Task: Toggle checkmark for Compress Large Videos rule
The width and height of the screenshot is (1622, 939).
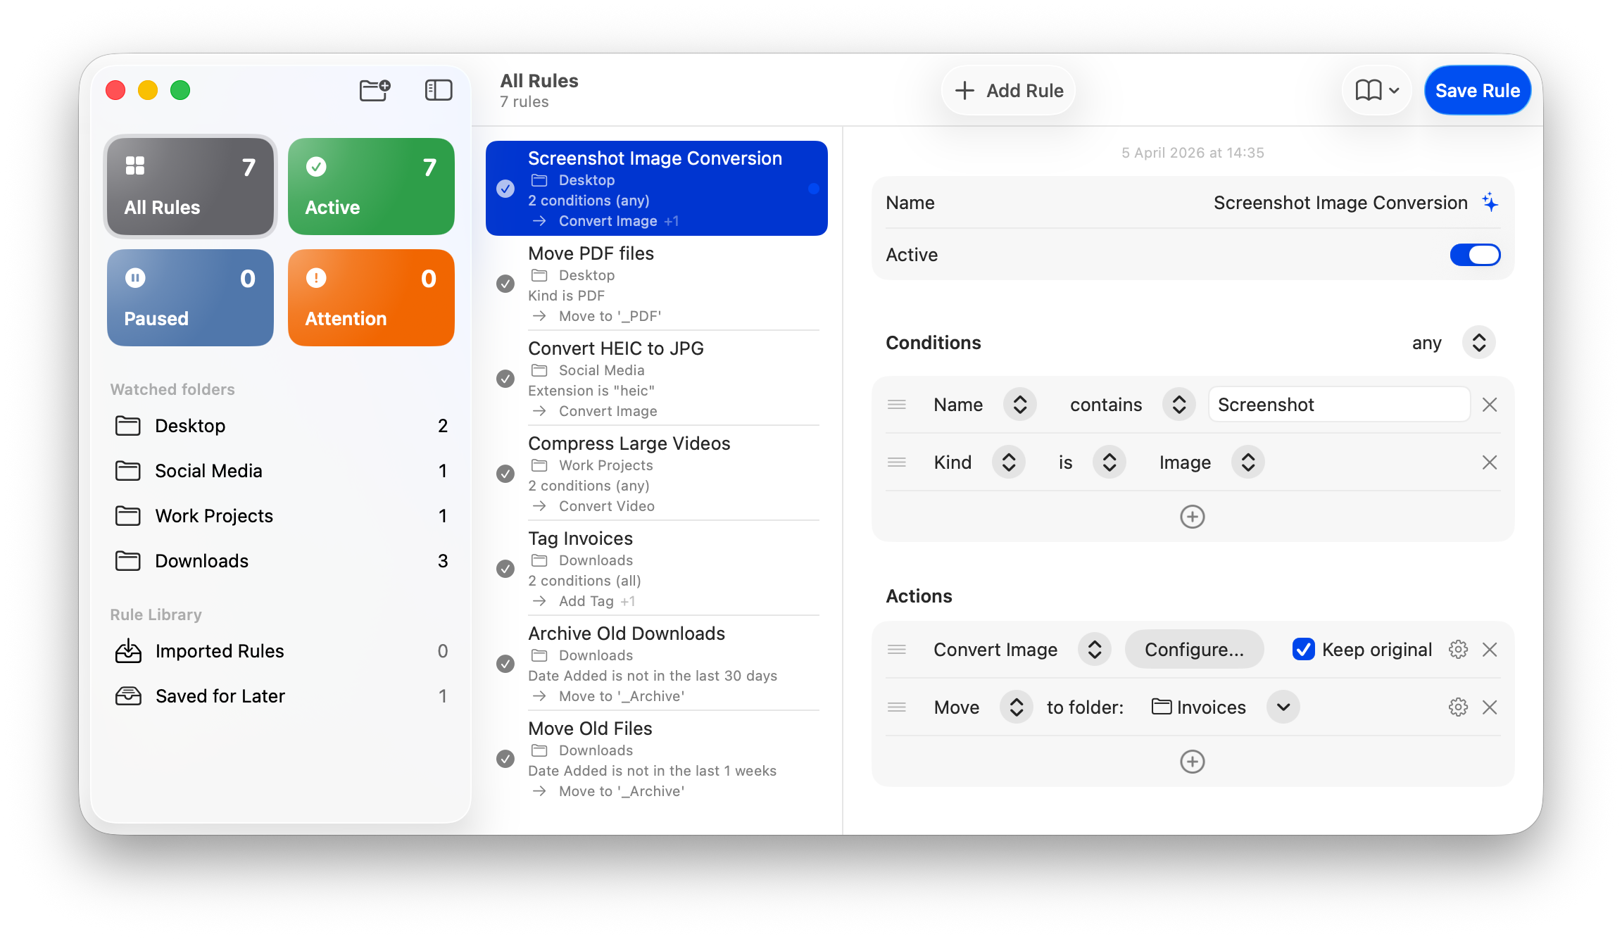Action: [x=505, y=474]
